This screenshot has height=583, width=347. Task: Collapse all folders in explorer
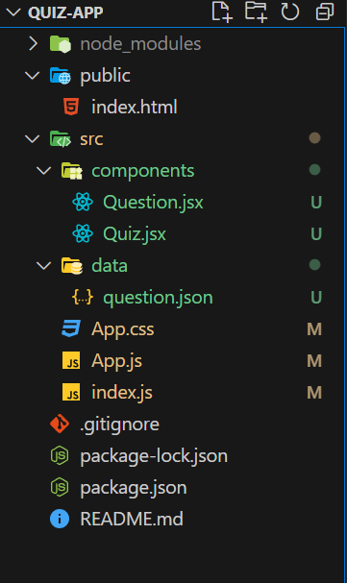[x=325, y=12]
